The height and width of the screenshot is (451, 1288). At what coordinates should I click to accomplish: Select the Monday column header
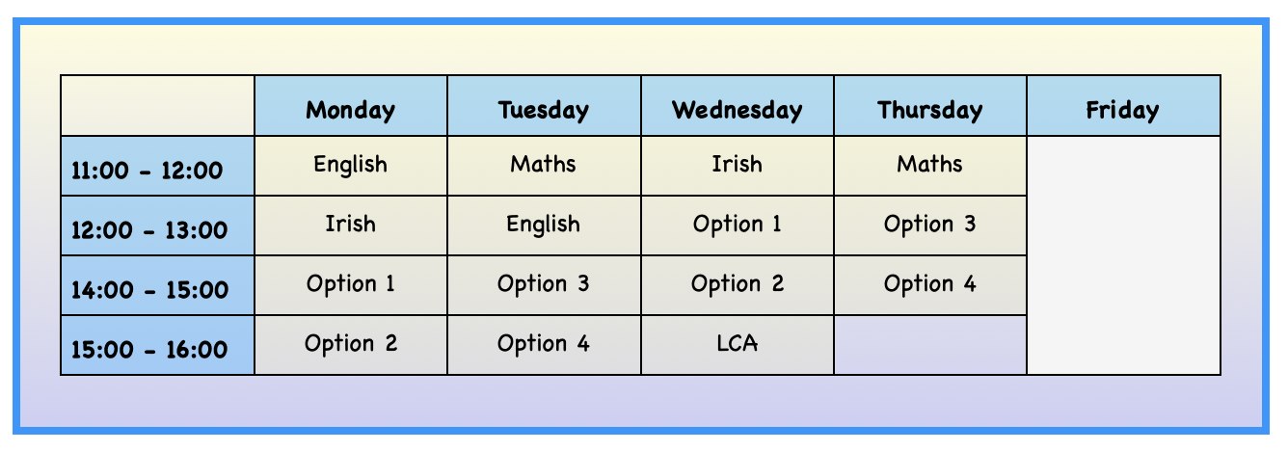[x=351, y=106]
